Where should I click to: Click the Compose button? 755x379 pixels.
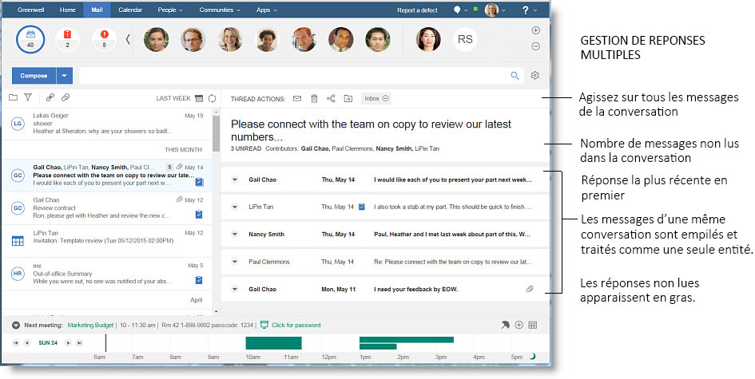click(34, 76)
